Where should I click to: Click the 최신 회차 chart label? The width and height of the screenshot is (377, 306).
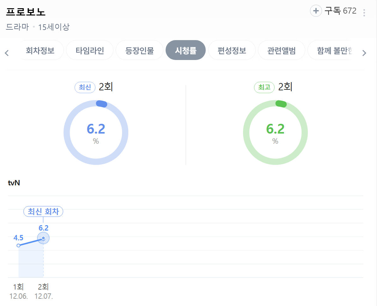pyautogui.click(x=43, y=211)
